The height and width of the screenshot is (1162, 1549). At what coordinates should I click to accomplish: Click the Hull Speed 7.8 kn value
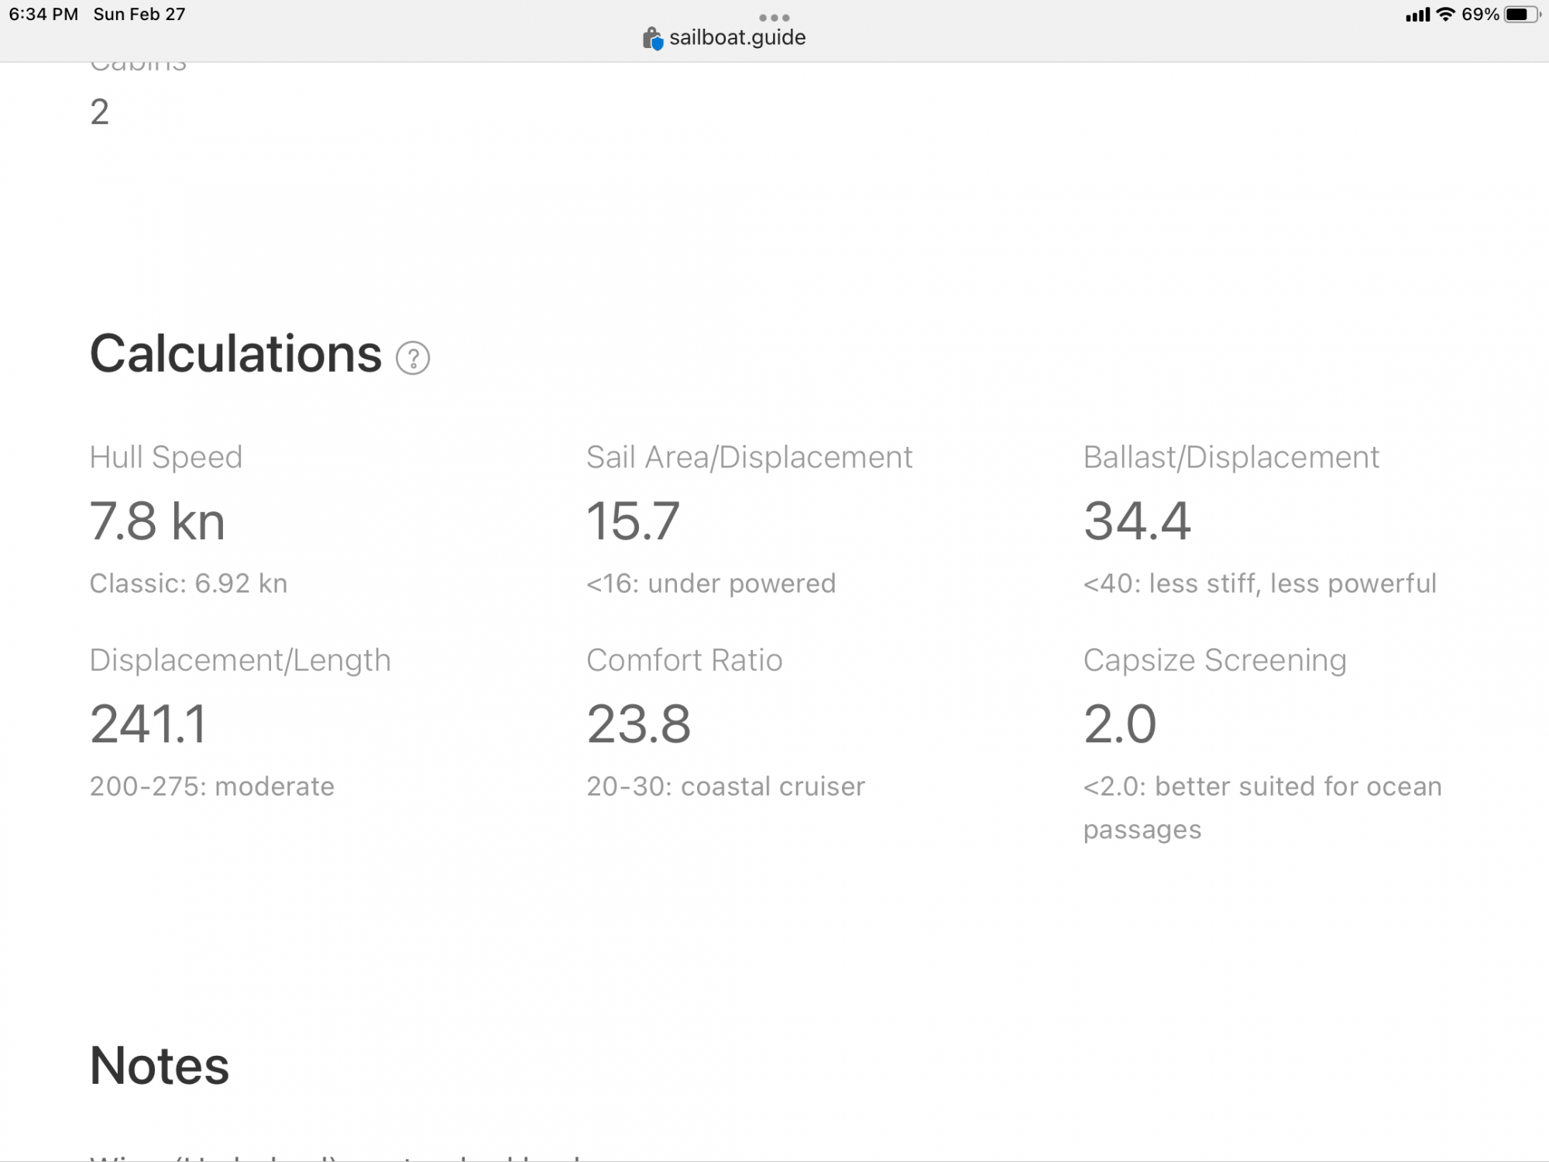[x=157, y=521]
